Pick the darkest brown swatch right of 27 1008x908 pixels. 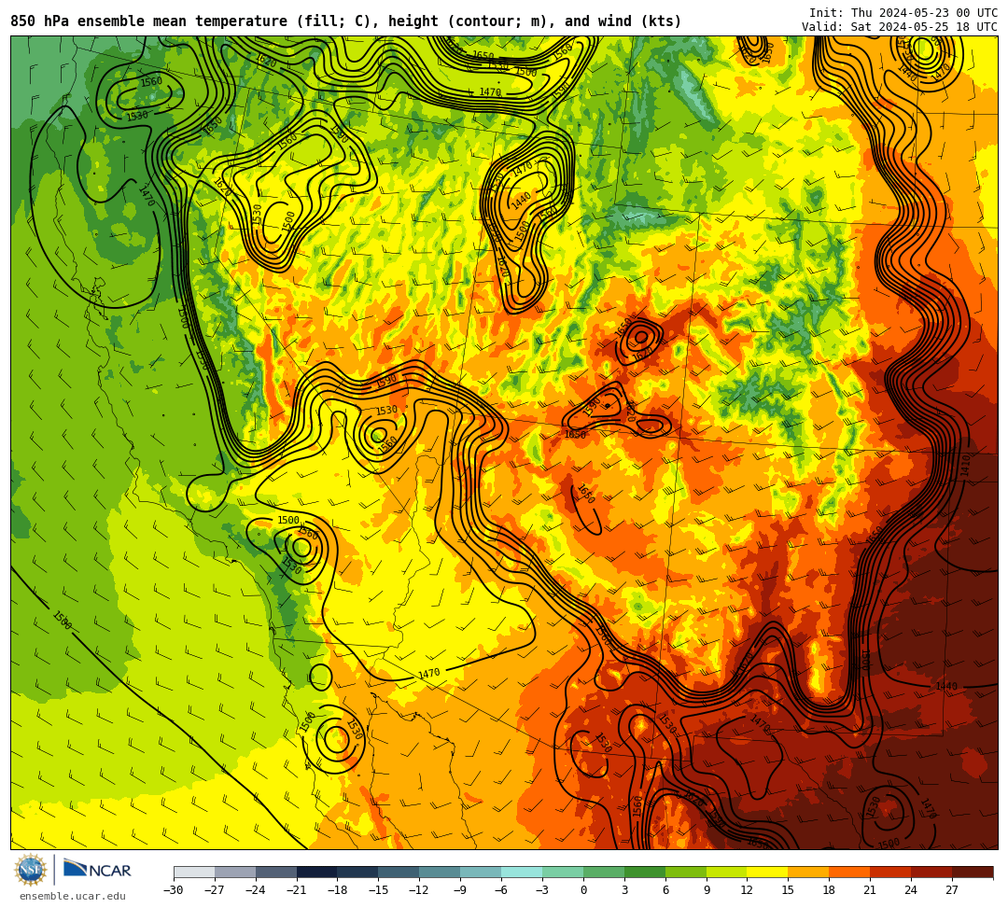pyautogui.click(x=973, y=872)
